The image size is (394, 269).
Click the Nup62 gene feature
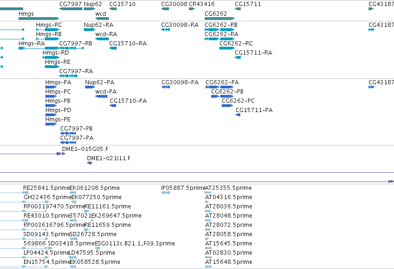click(x=89, y=9)
